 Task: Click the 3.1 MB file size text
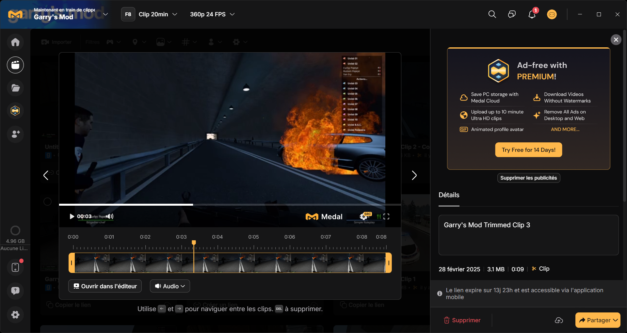[496, 269]
